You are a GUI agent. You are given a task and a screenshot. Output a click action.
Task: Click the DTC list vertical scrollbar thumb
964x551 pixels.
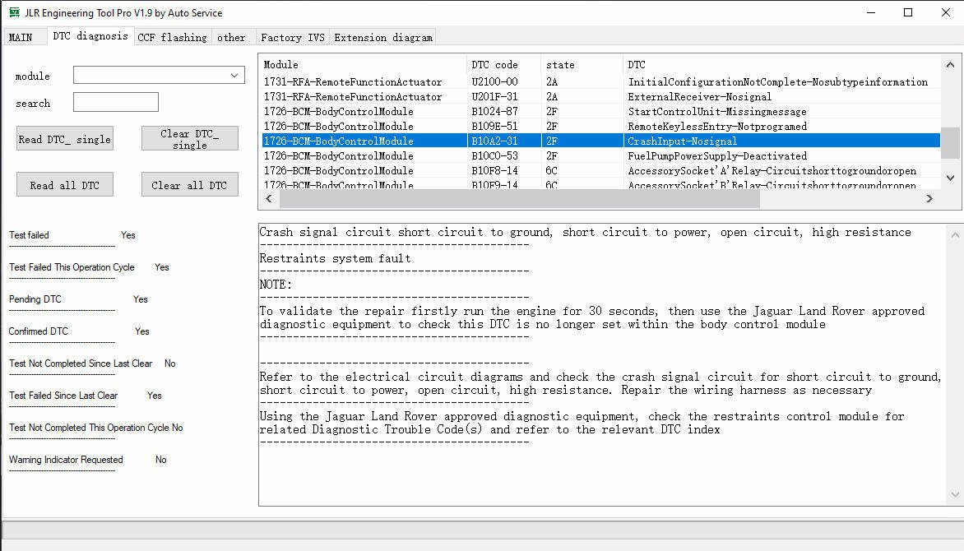click(950, 142)
